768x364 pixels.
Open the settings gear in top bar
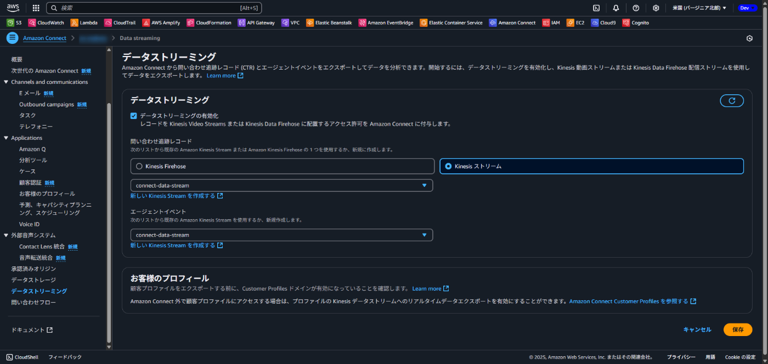point(656,8)
